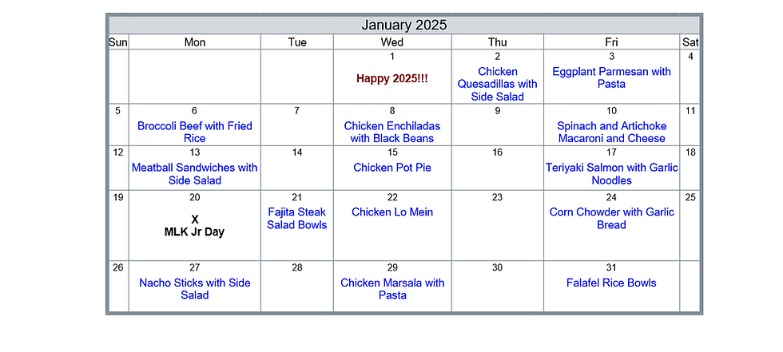Click the Wed column heading

click(392, 42)
